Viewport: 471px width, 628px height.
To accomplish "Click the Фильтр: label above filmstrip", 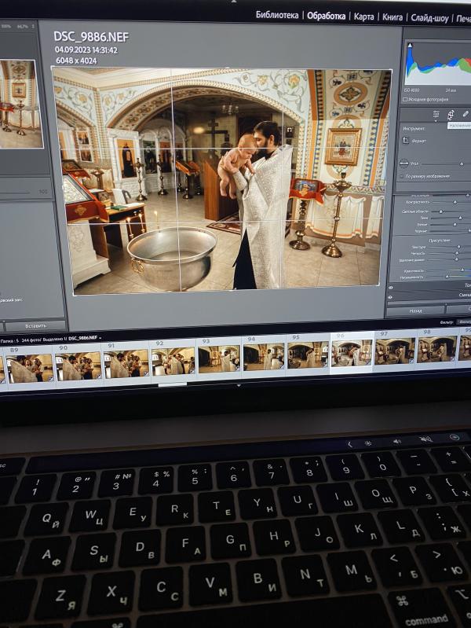I will tap(446, 321).
